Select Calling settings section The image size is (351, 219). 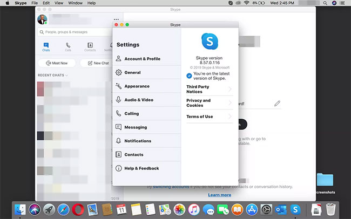pos(147,113)
